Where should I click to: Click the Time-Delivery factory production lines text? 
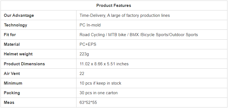point(125,15)
